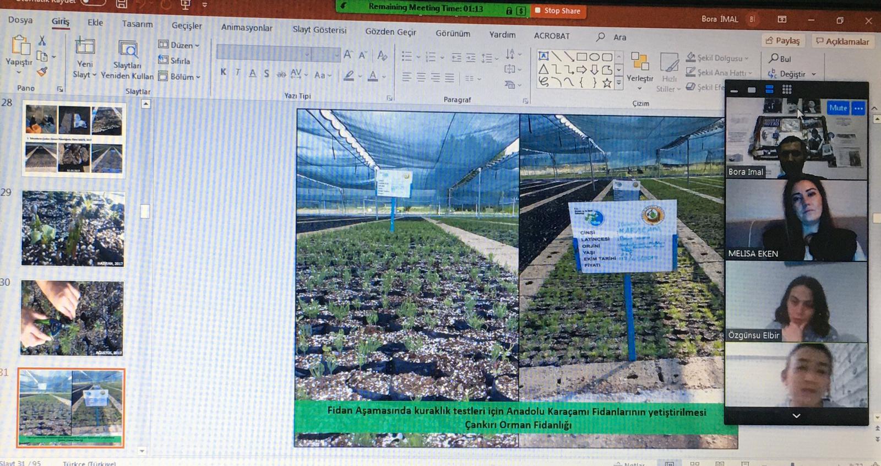Open the font name combo box
The width and height of the screenshot is (881, 466).
(264, 53)
